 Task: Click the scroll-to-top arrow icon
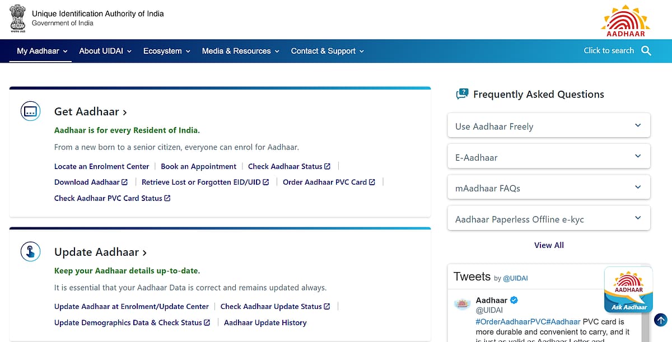[x=661, y=320]
